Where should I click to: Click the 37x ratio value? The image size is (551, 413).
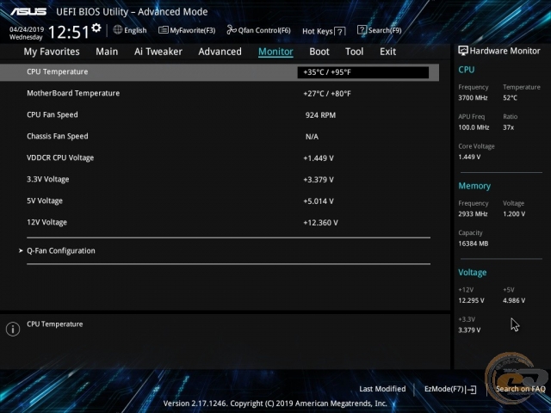(509, 127)
